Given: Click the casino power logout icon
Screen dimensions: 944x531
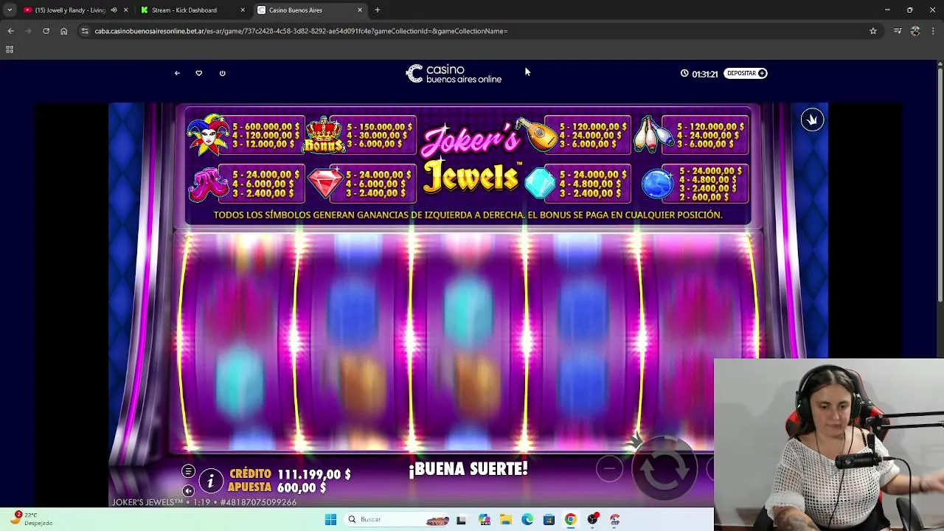Looking at the screenshot, I should pos(222,73).
